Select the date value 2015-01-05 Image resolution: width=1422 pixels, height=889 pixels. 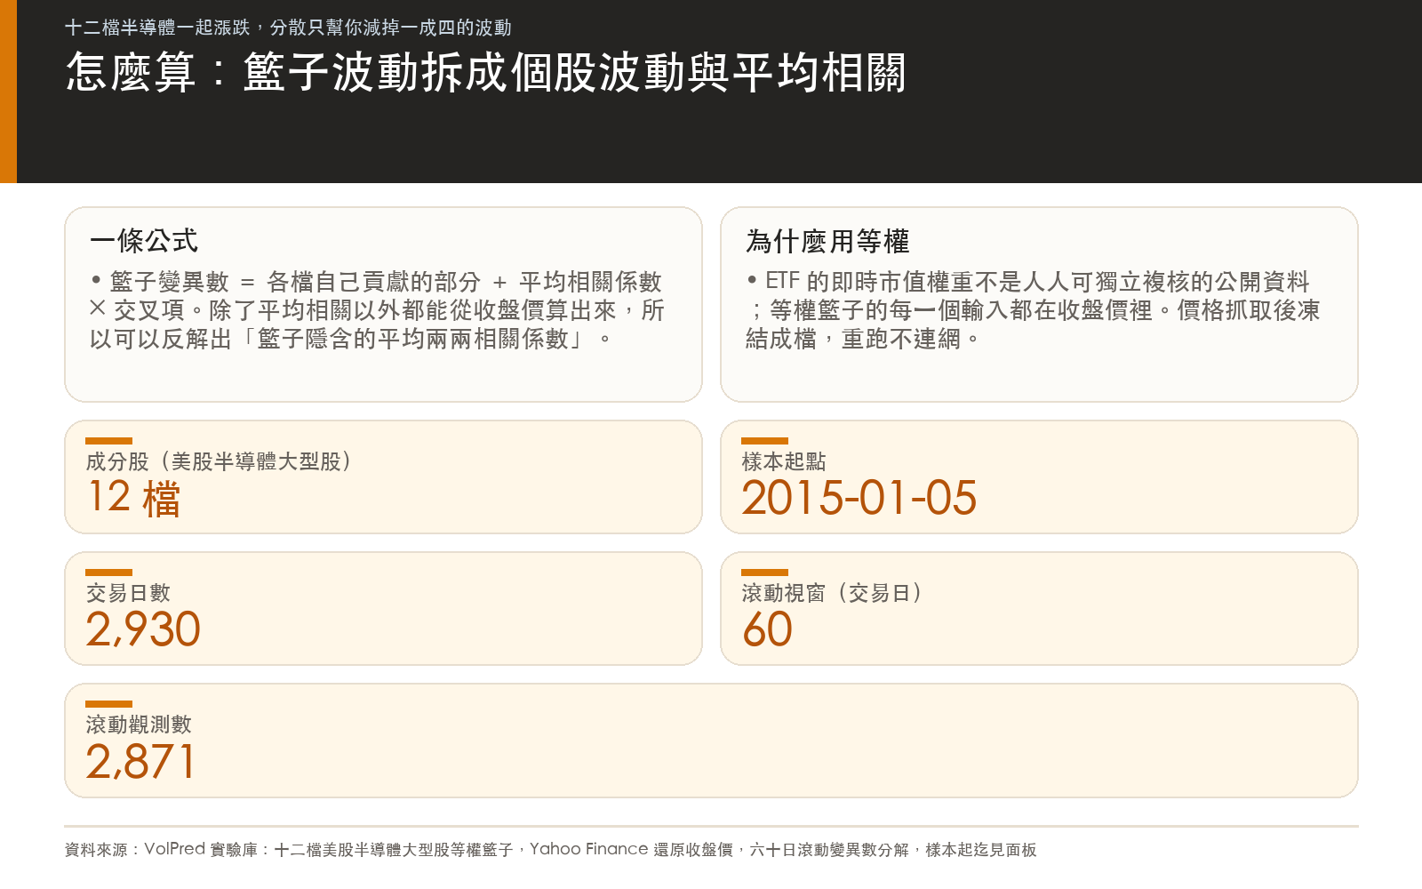[x=859, y=498]
